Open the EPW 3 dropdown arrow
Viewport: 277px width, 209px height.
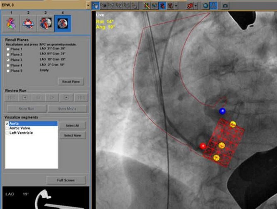(88, 5)
